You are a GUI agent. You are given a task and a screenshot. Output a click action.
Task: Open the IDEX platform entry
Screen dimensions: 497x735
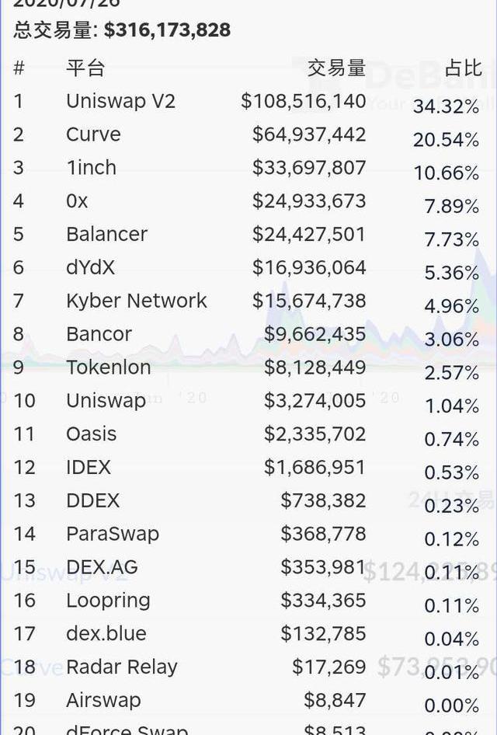(x=89, y=468)
